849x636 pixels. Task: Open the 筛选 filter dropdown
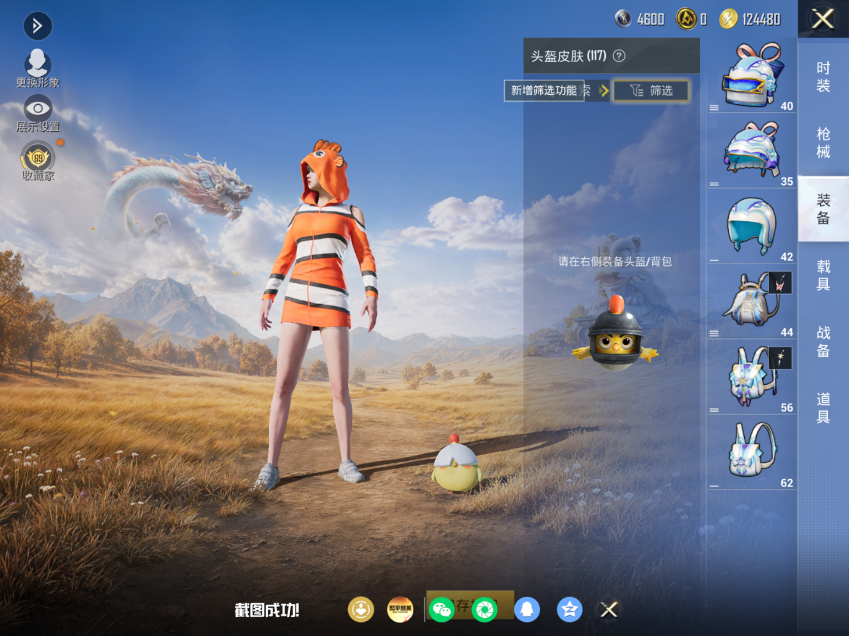[651, 91]
